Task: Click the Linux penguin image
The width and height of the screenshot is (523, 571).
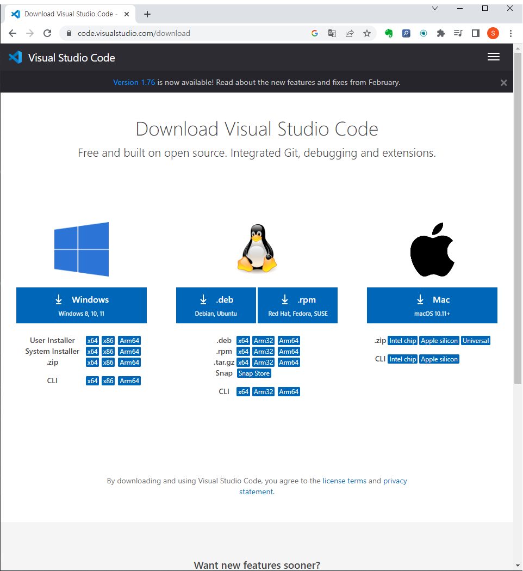Action: [257, 248]
